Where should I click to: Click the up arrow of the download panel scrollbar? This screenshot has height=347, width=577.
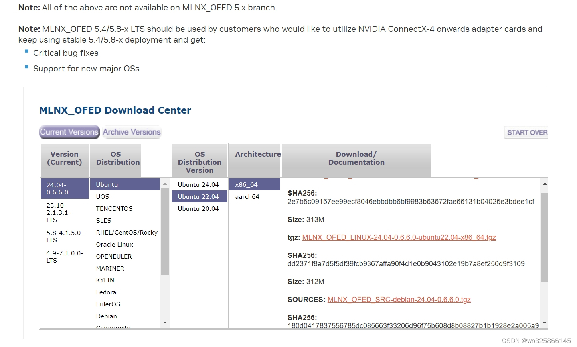click(545, 184)
